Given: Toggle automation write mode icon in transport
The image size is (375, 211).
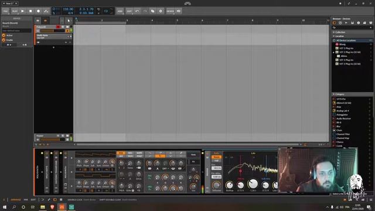Looking at the screenshot, I should 46,11.
